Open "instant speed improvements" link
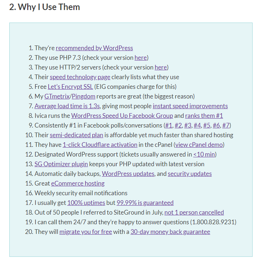263x264 pixels. coord(190,106)
